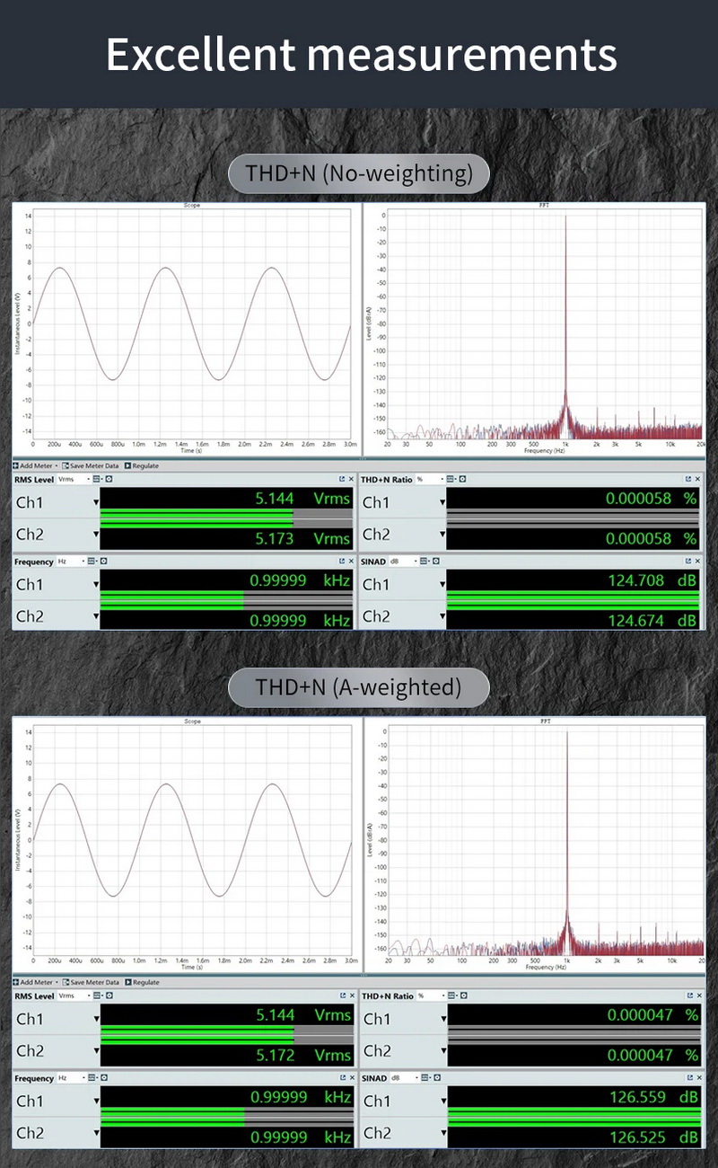Click the Regulate icon on the meter toolbar
Image resolution: width=718 pixels, height=1168 pixels.
tap(128, 466)
